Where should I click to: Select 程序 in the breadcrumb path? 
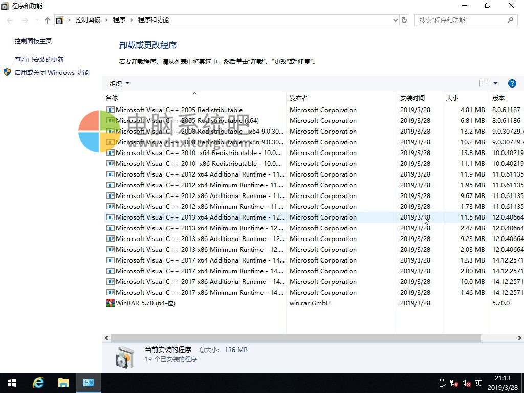(x=119, y=20)
